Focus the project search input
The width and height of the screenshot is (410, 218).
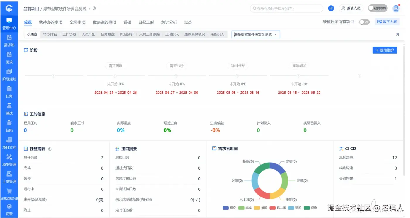pos(286,8)
